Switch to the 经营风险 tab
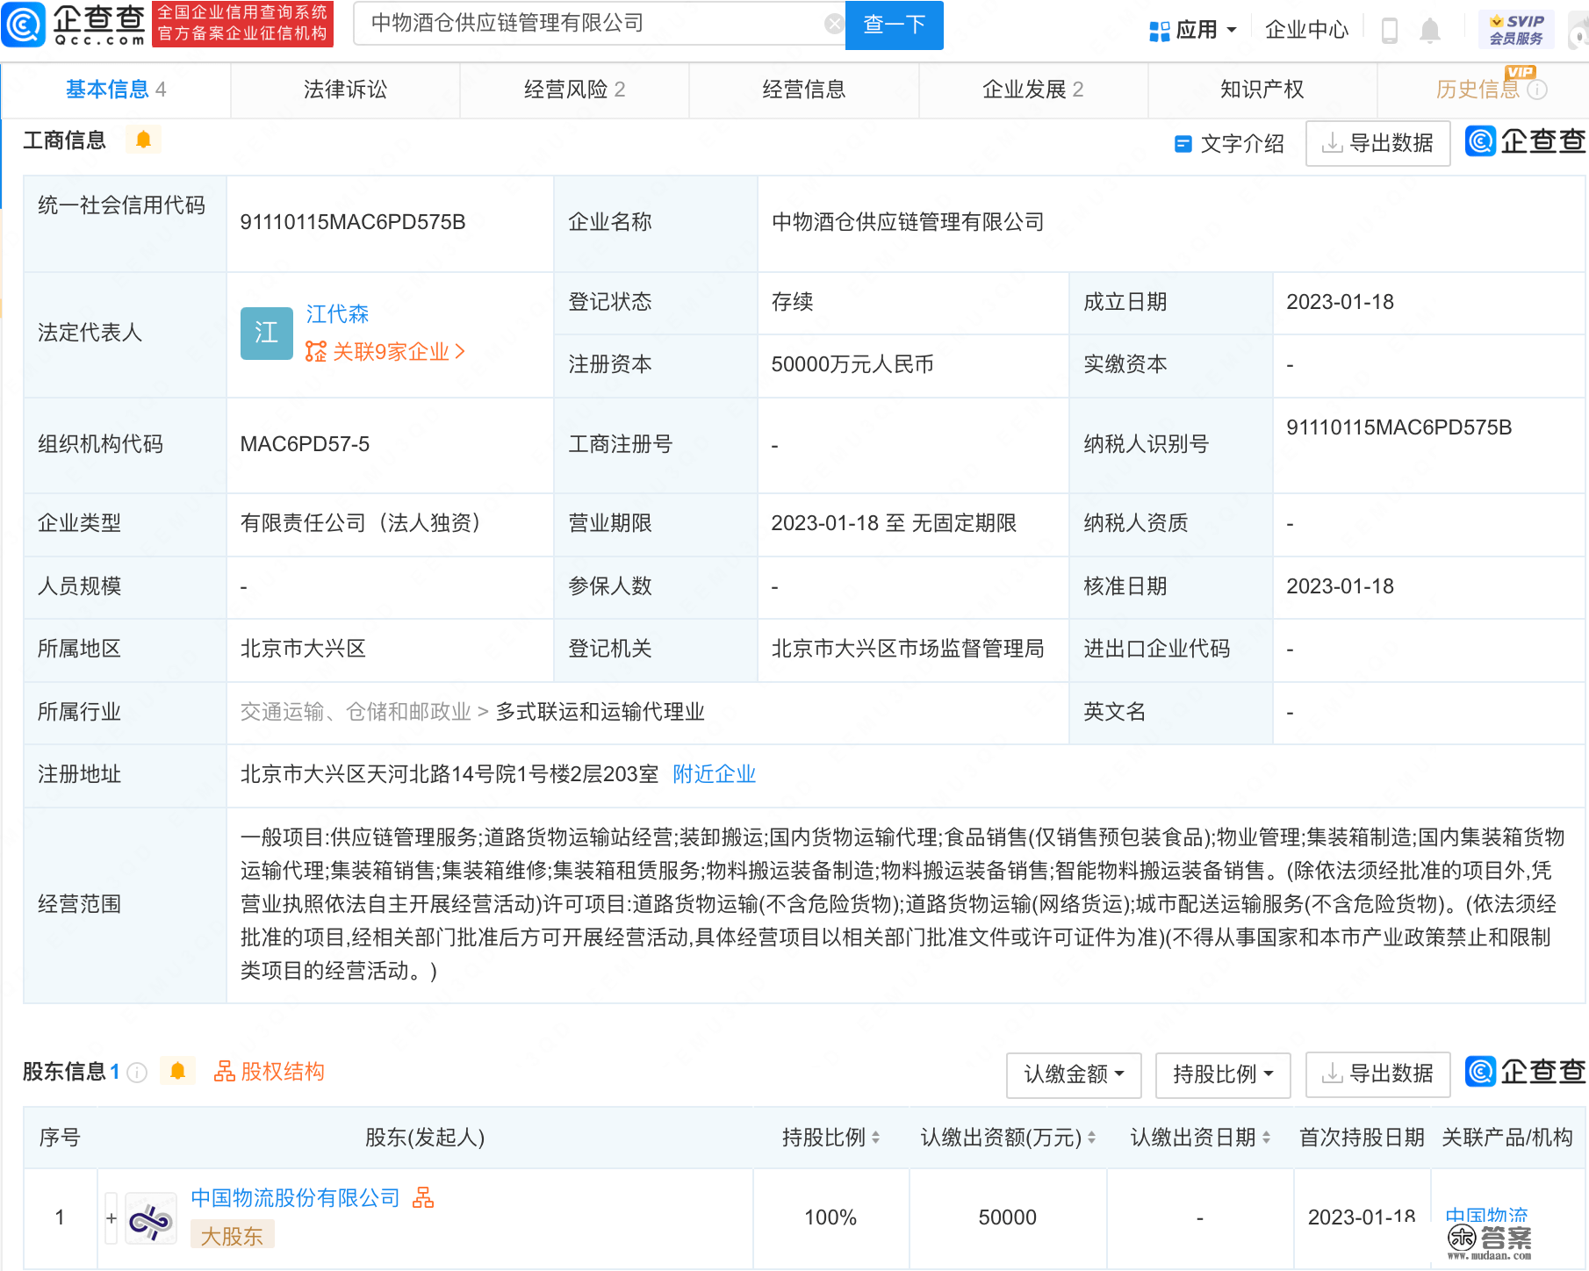Image resolution: width=1589 pixels, height=1271 pixels. coord(574,90)
